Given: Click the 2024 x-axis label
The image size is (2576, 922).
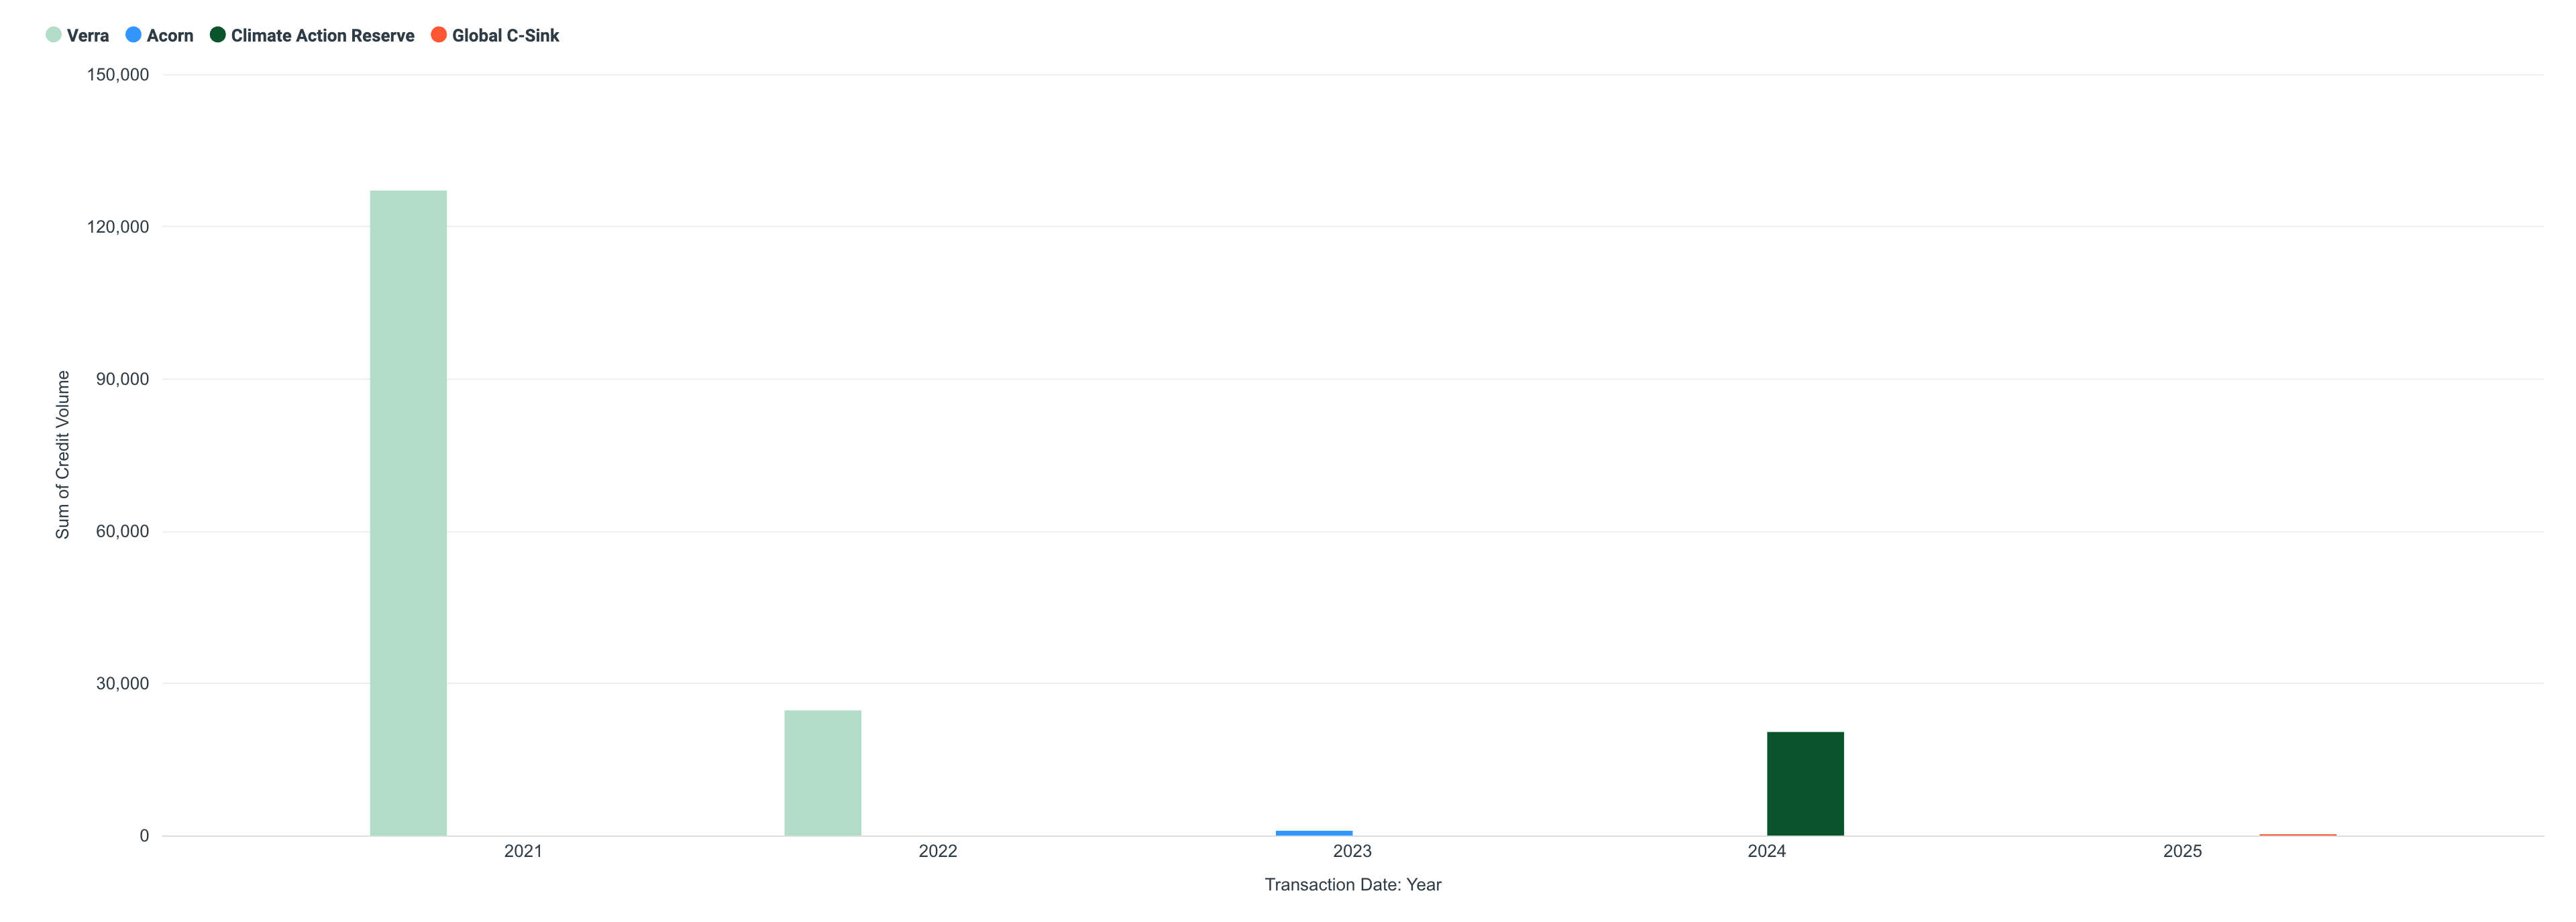Looking at the screenshot, I should [x=1767, y=851].
